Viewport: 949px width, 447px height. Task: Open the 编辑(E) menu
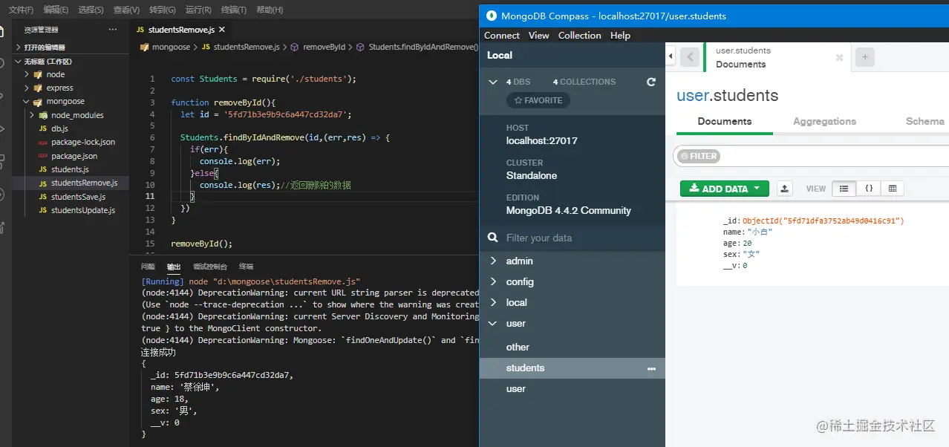click(56, 10)
